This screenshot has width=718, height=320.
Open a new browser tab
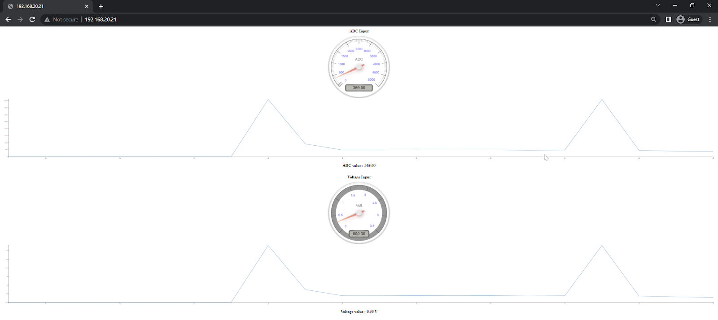[x=101, y=6]
